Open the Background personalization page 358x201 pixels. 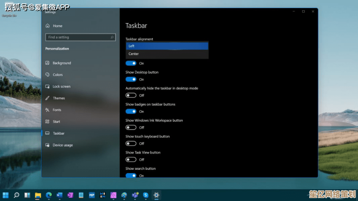(x=61, y=63)
